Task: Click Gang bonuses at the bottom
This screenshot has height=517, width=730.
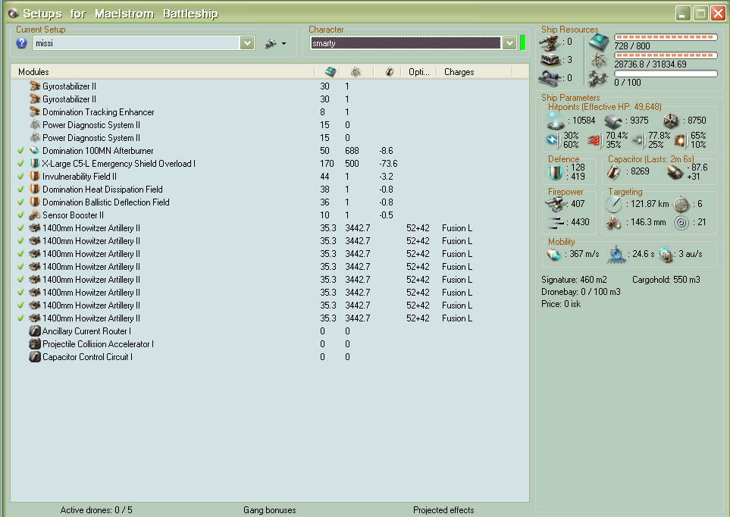Action: (x=270, y=510)
